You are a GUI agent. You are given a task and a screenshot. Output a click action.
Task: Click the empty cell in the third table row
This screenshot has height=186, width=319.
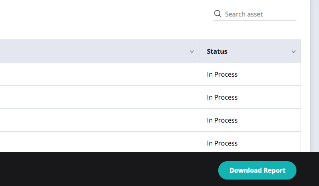tap(99, 120)
